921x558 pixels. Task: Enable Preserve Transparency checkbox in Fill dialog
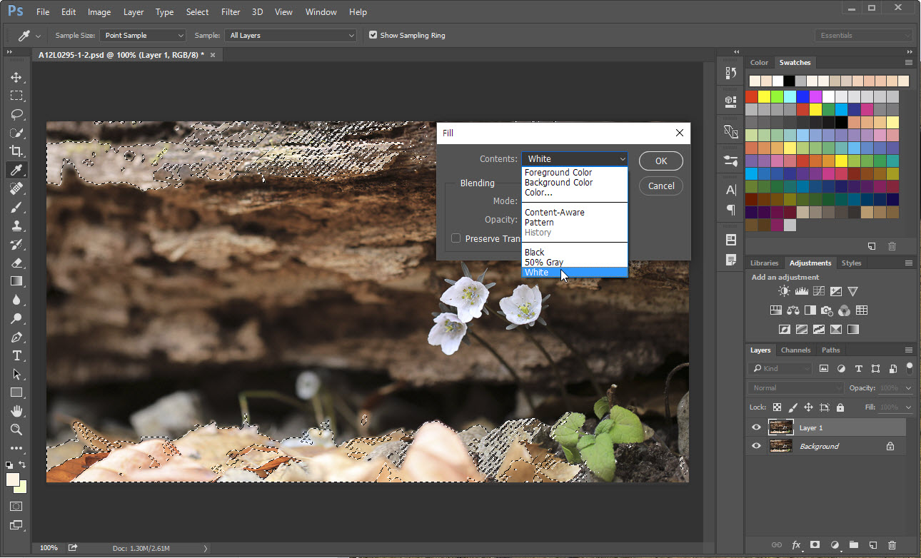[x=456, y=238]
